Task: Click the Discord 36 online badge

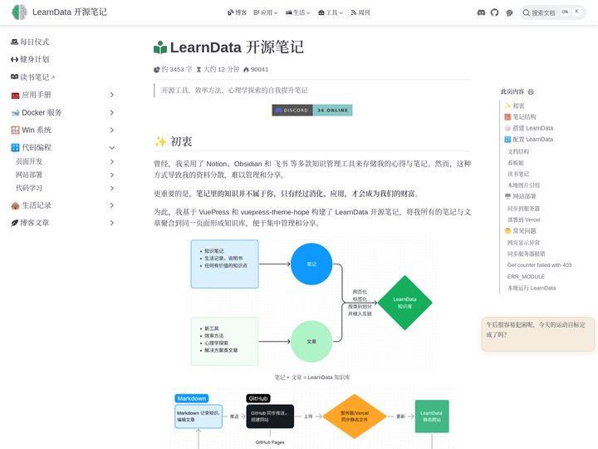Action: point(312,110)
